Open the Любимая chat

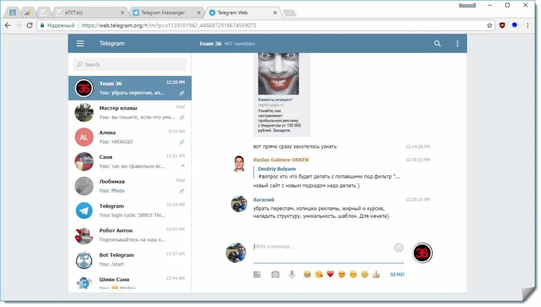[x=130, y=186]
